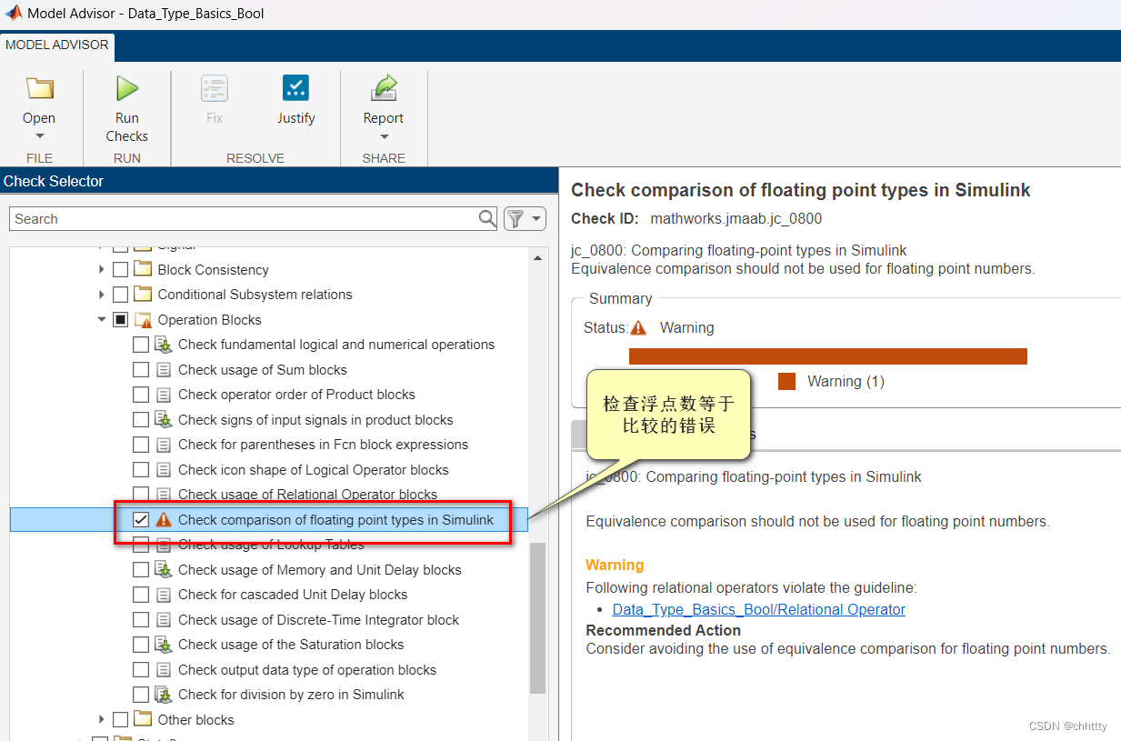Expand the Other blocks folder
Screen dimensions: 1121x741
(x=101, y=719)
